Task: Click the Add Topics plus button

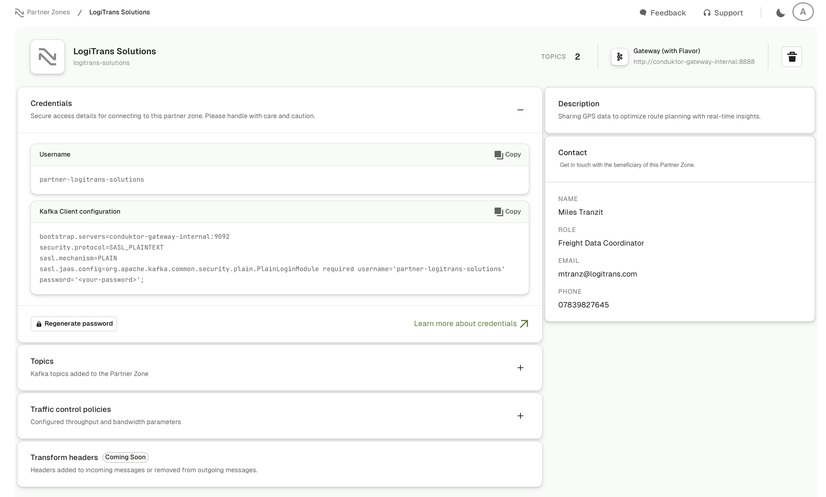Action: 520,367
